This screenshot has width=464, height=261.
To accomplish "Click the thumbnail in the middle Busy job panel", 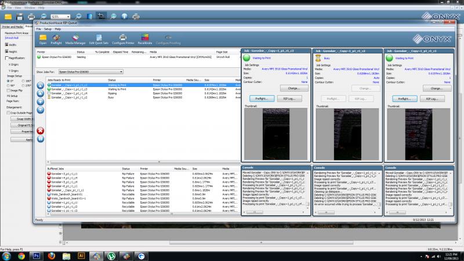I will point(347,135).
